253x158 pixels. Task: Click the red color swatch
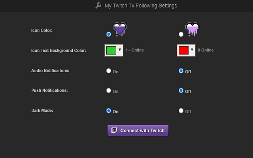(x=183, y=50)
